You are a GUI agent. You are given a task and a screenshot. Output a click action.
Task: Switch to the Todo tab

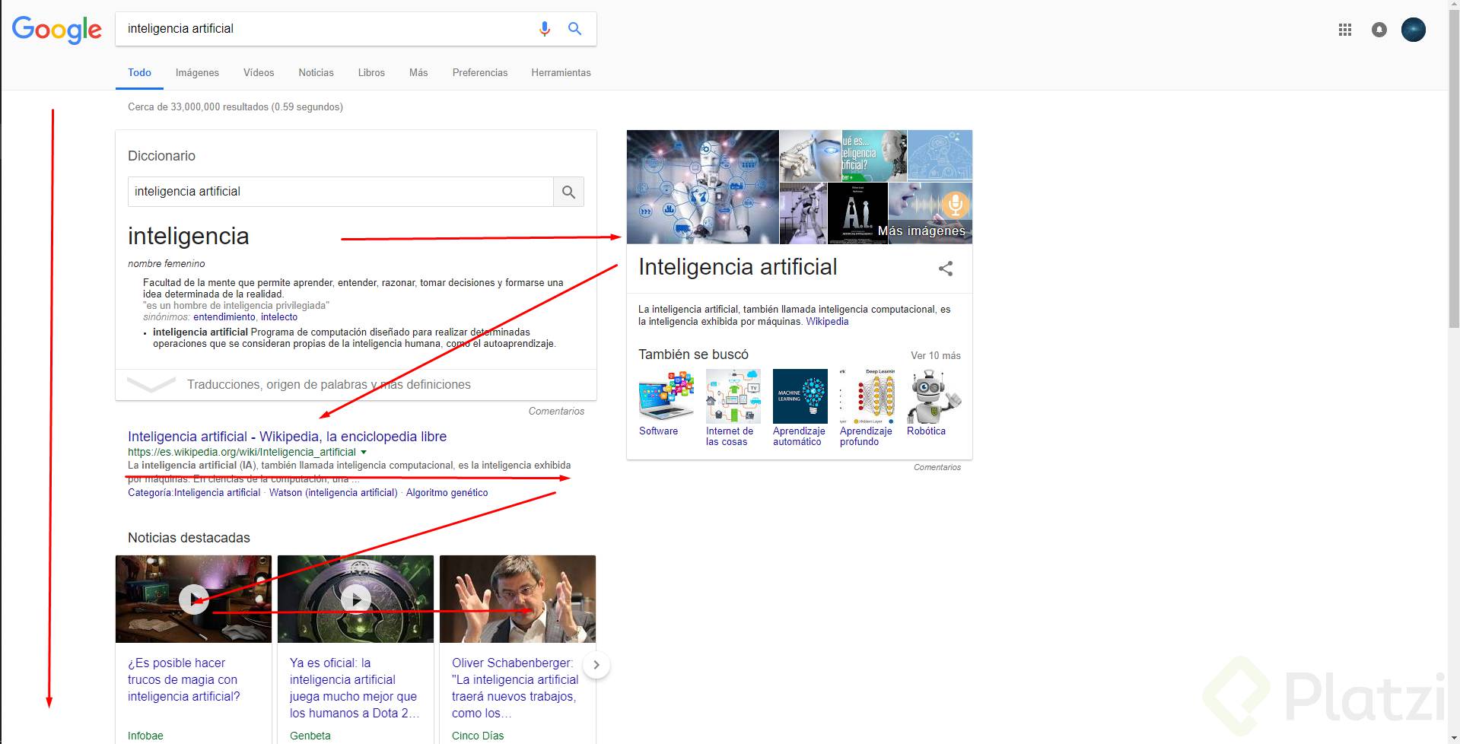coord(139,73)
